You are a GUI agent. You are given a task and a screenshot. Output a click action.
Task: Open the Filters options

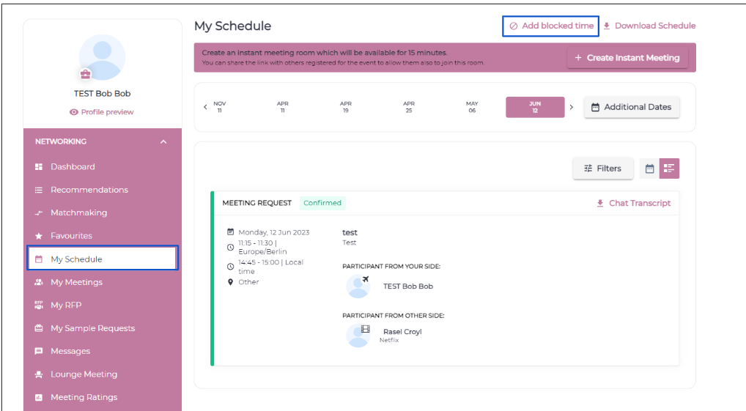(x=602, y=169)
